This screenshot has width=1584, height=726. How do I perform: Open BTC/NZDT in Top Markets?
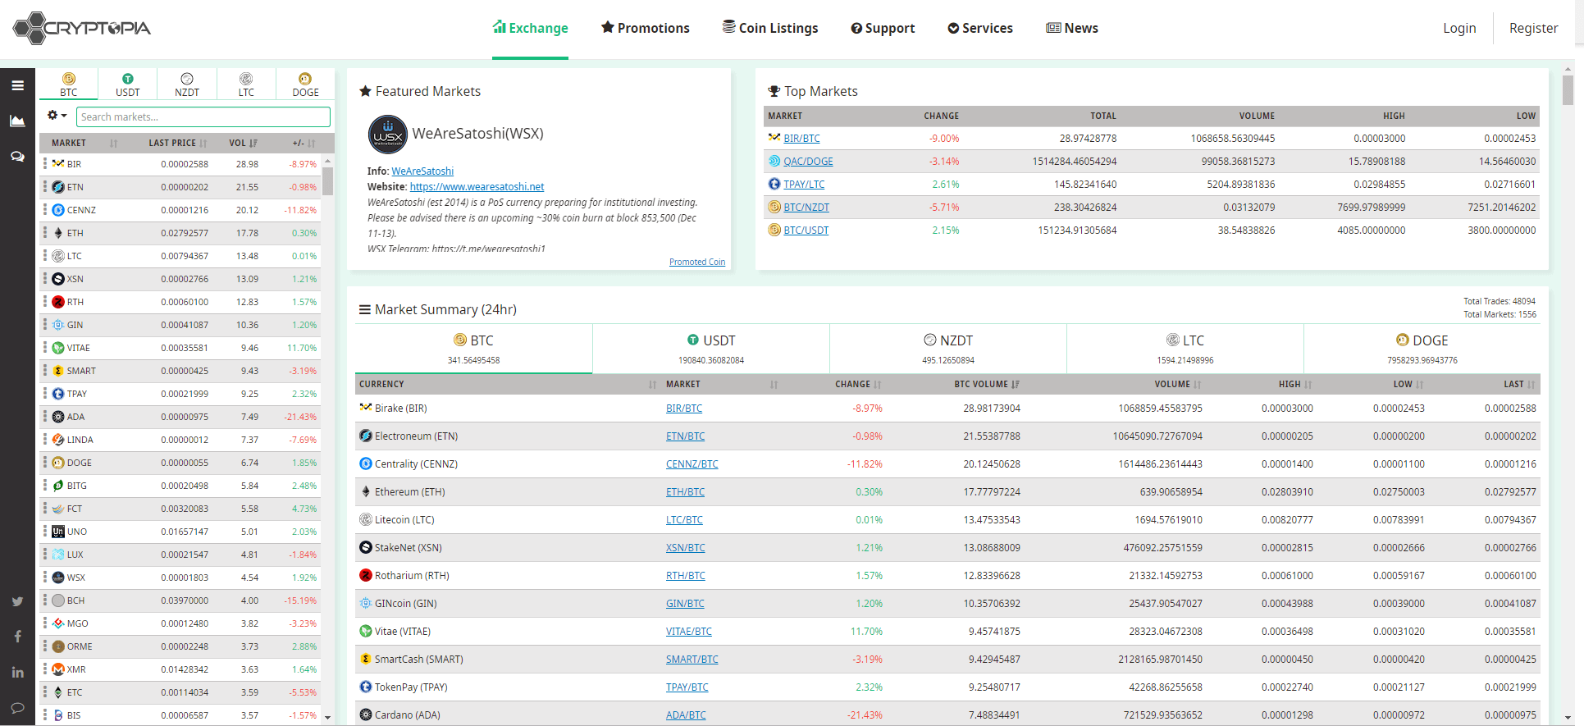(806, 208)
